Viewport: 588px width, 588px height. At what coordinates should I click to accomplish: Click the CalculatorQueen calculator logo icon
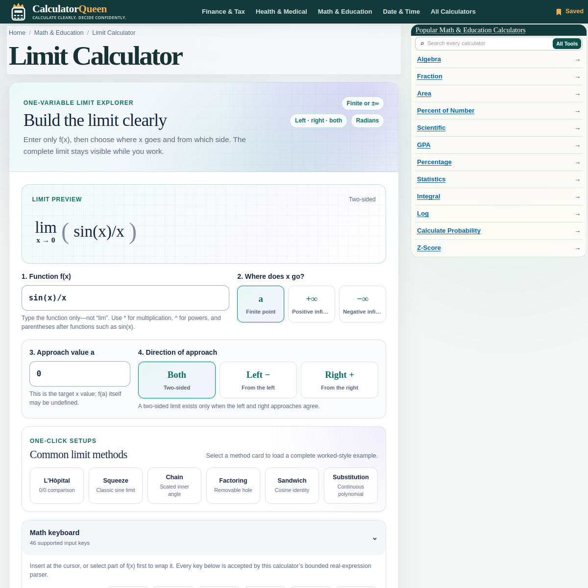point(18,12)
